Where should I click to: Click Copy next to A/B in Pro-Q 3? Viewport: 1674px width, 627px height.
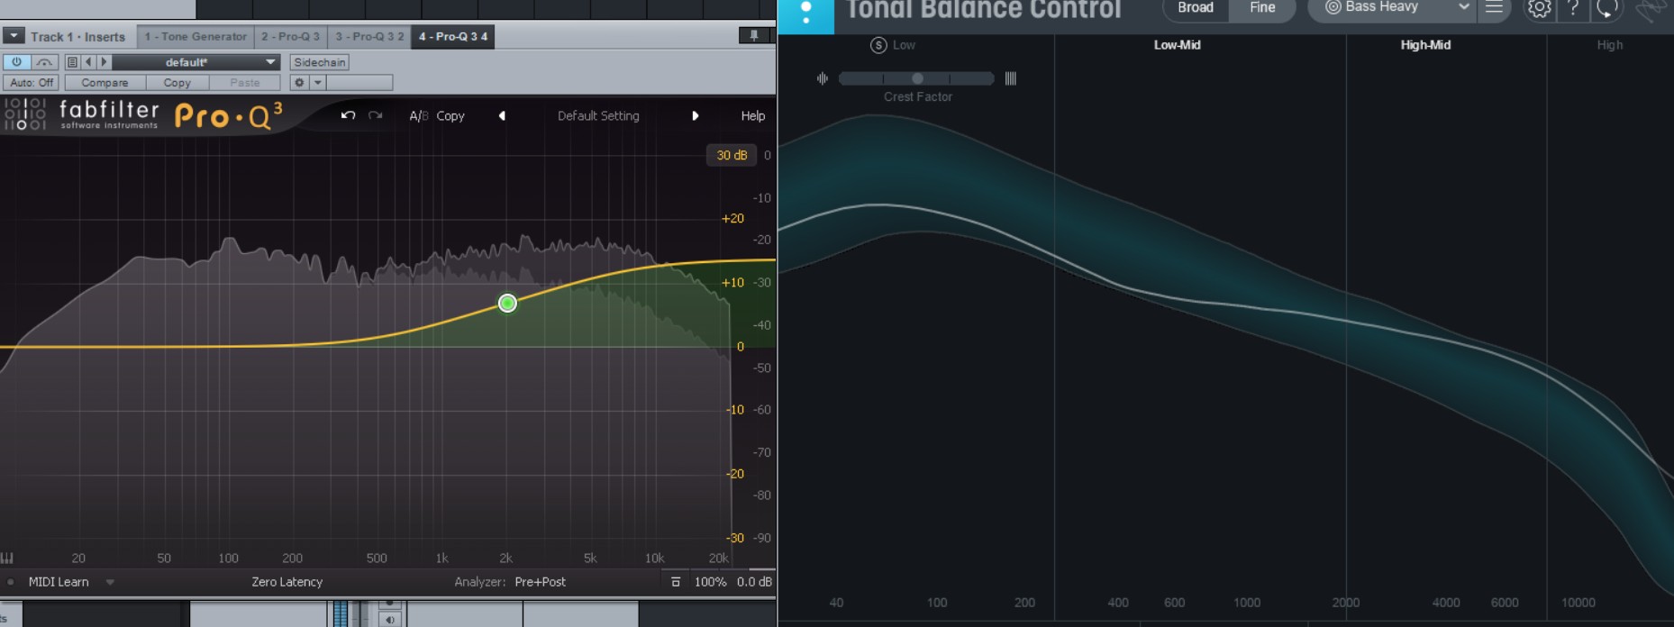click(x=450, y=116)
